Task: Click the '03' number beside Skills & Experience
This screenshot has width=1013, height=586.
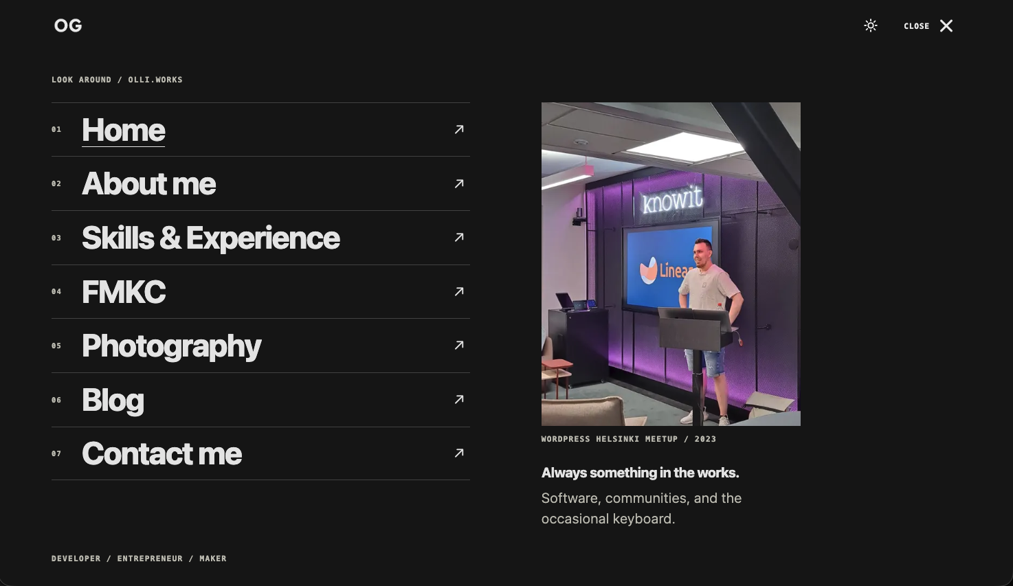Action: tap(56, 238)
